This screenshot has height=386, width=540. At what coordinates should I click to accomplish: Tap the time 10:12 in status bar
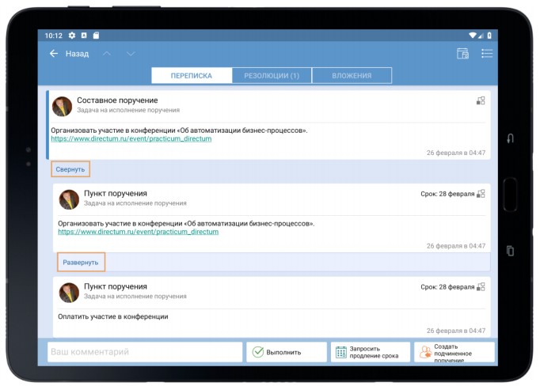[53, 36]
